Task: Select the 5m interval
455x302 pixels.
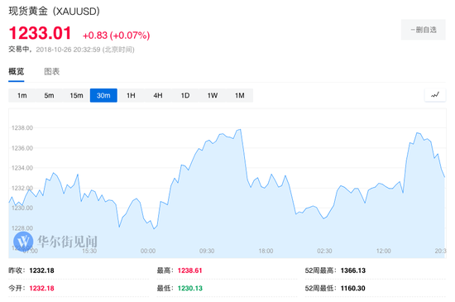Action: click(x=49, y=95)
